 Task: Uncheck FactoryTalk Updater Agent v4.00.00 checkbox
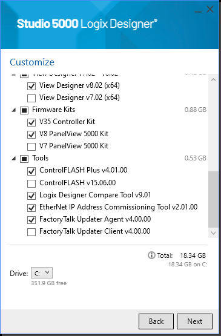tap(31, 220)
